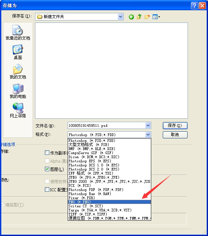Select Photoshop Raw format
Screen dimensions: 208x236
109,194
